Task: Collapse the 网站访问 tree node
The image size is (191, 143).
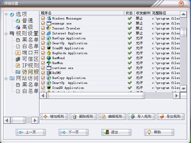Action: click(x=6, y=79)
